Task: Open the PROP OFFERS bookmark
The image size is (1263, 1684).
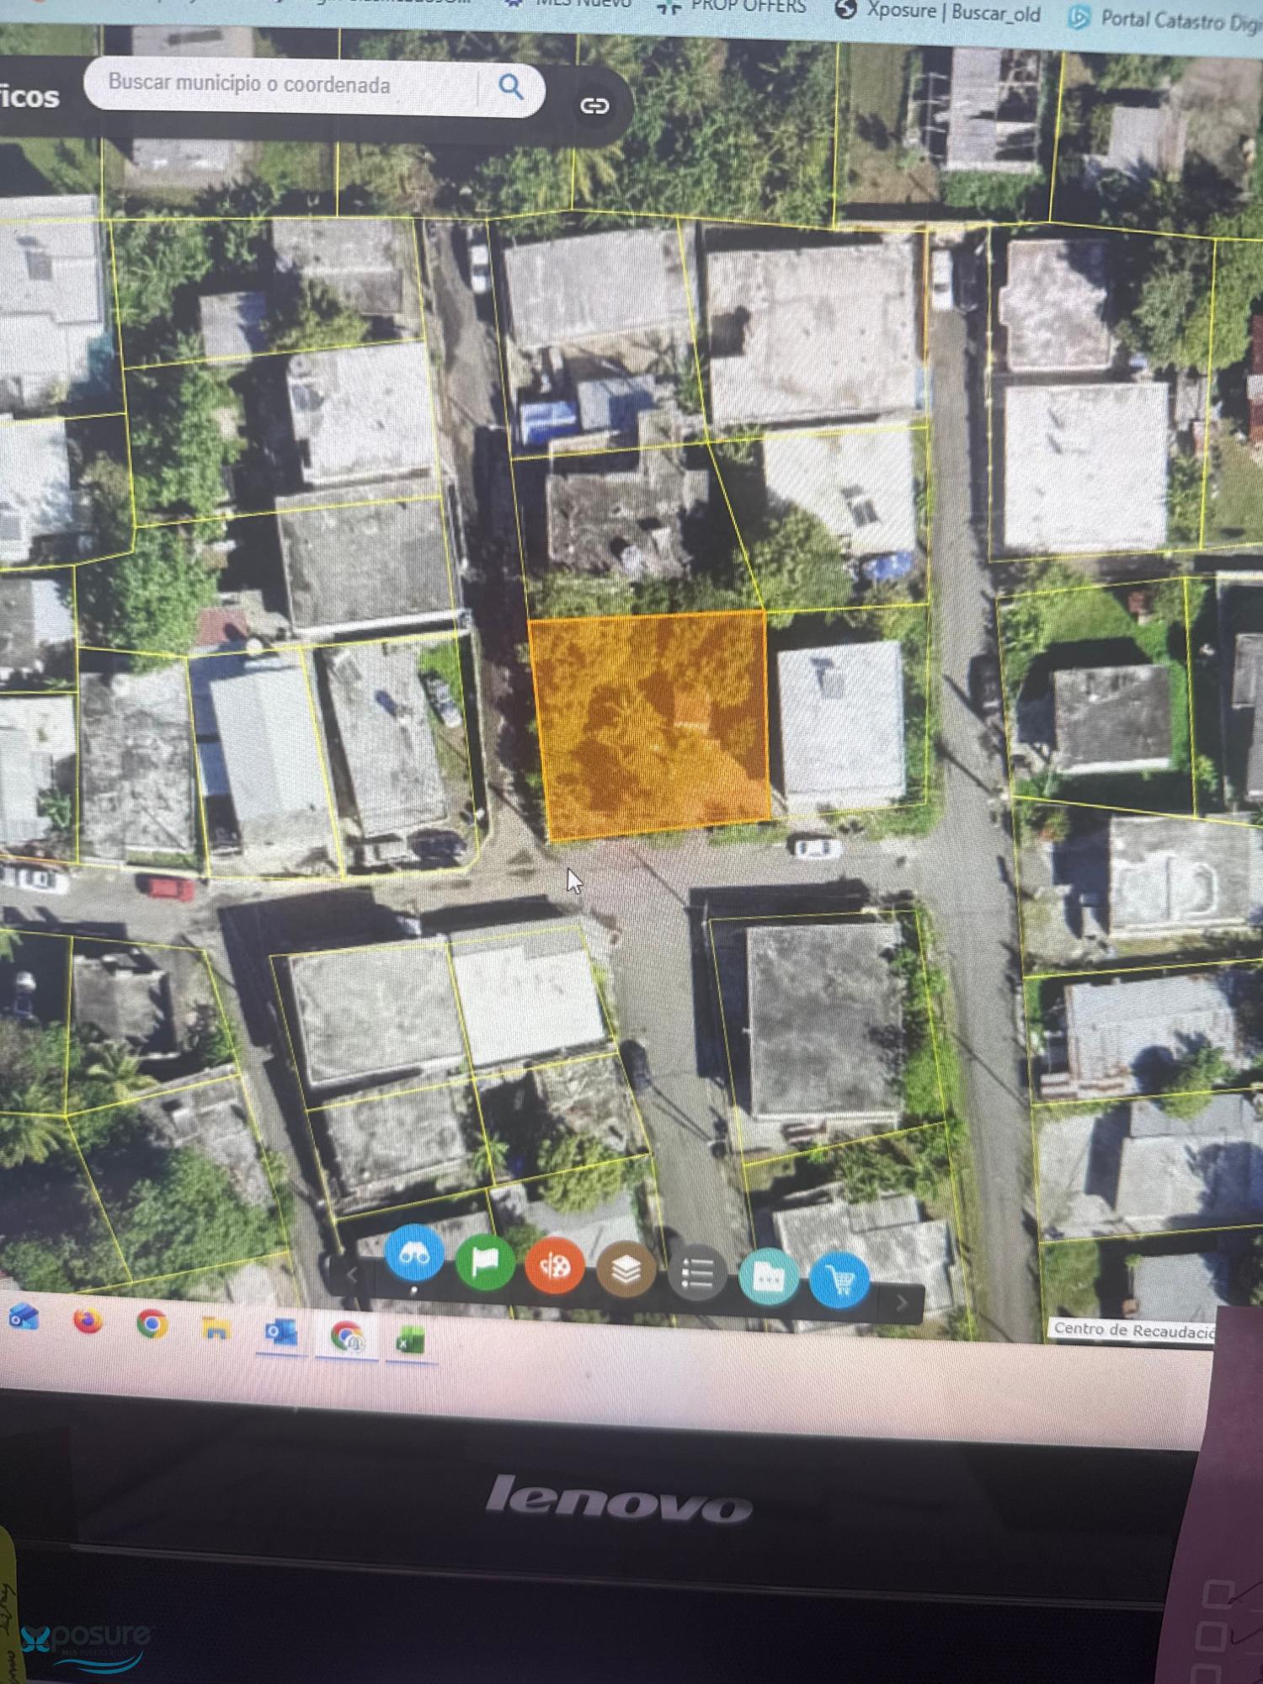Action: point(733,7)
